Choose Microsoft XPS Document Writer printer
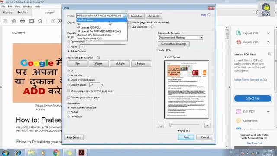This screenshot has width=277, height=156. point(102,35)
